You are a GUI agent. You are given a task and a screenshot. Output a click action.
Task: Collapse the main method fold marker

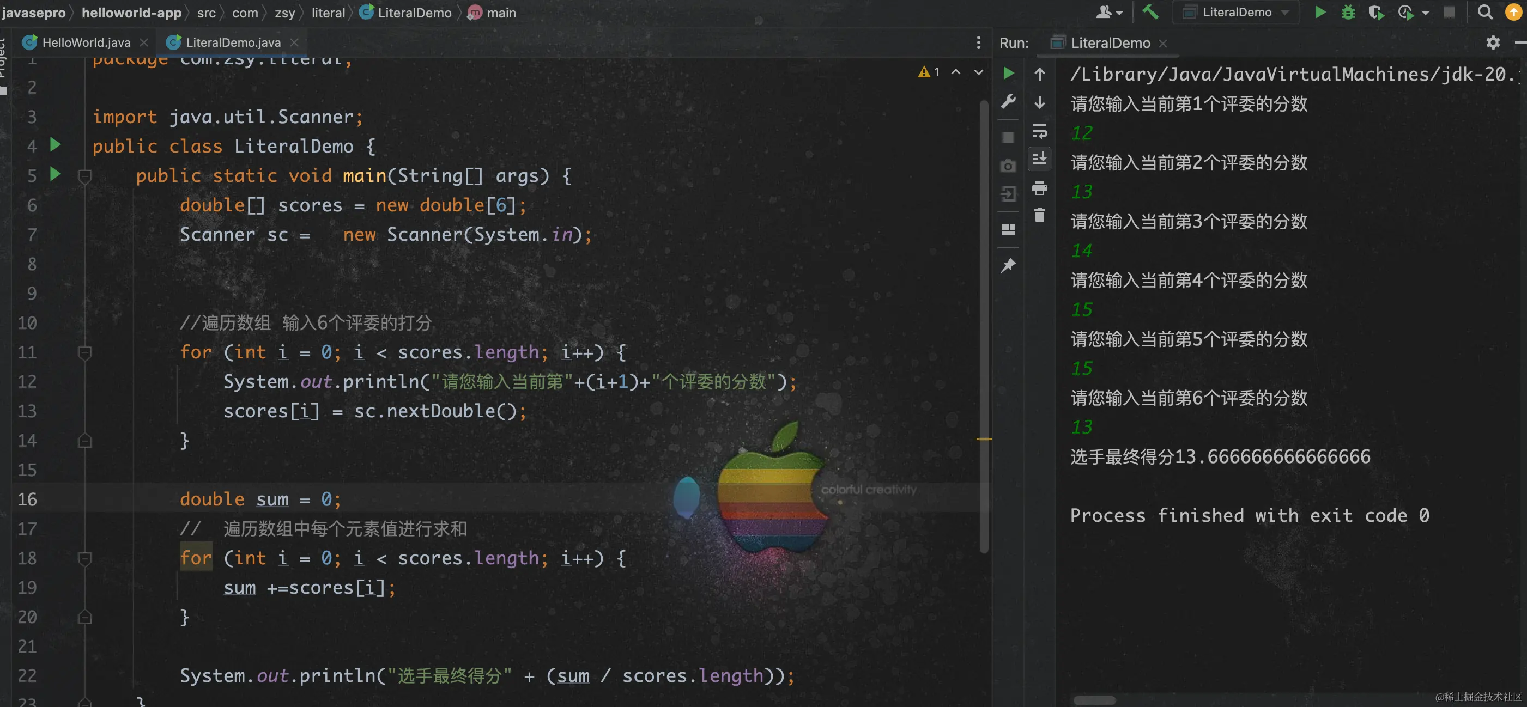click(85, 176)
